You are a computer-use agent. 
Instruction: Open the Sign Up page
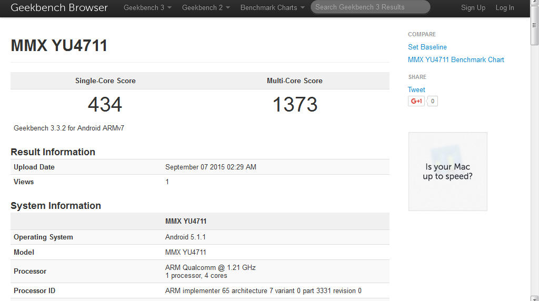(x=473, y=8)
